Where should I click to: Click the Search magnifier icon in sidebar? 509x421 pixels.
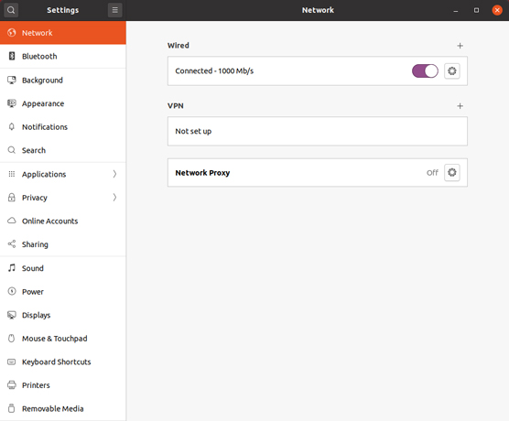12,150
